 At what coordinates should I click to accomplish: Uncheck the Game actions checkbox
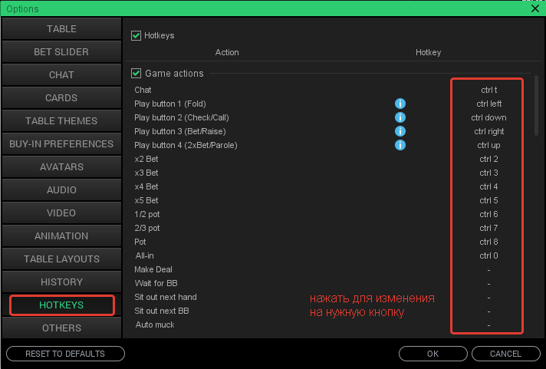point(136,74)
